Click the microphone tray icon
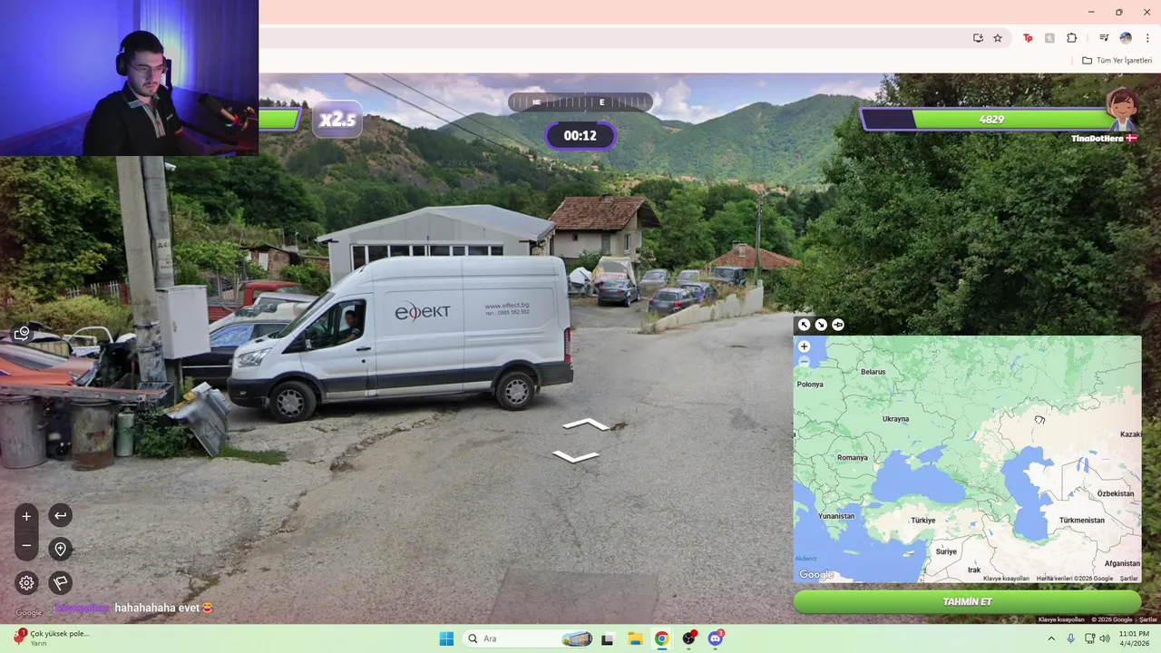The image size is (1161, 653). point(1071,638)
